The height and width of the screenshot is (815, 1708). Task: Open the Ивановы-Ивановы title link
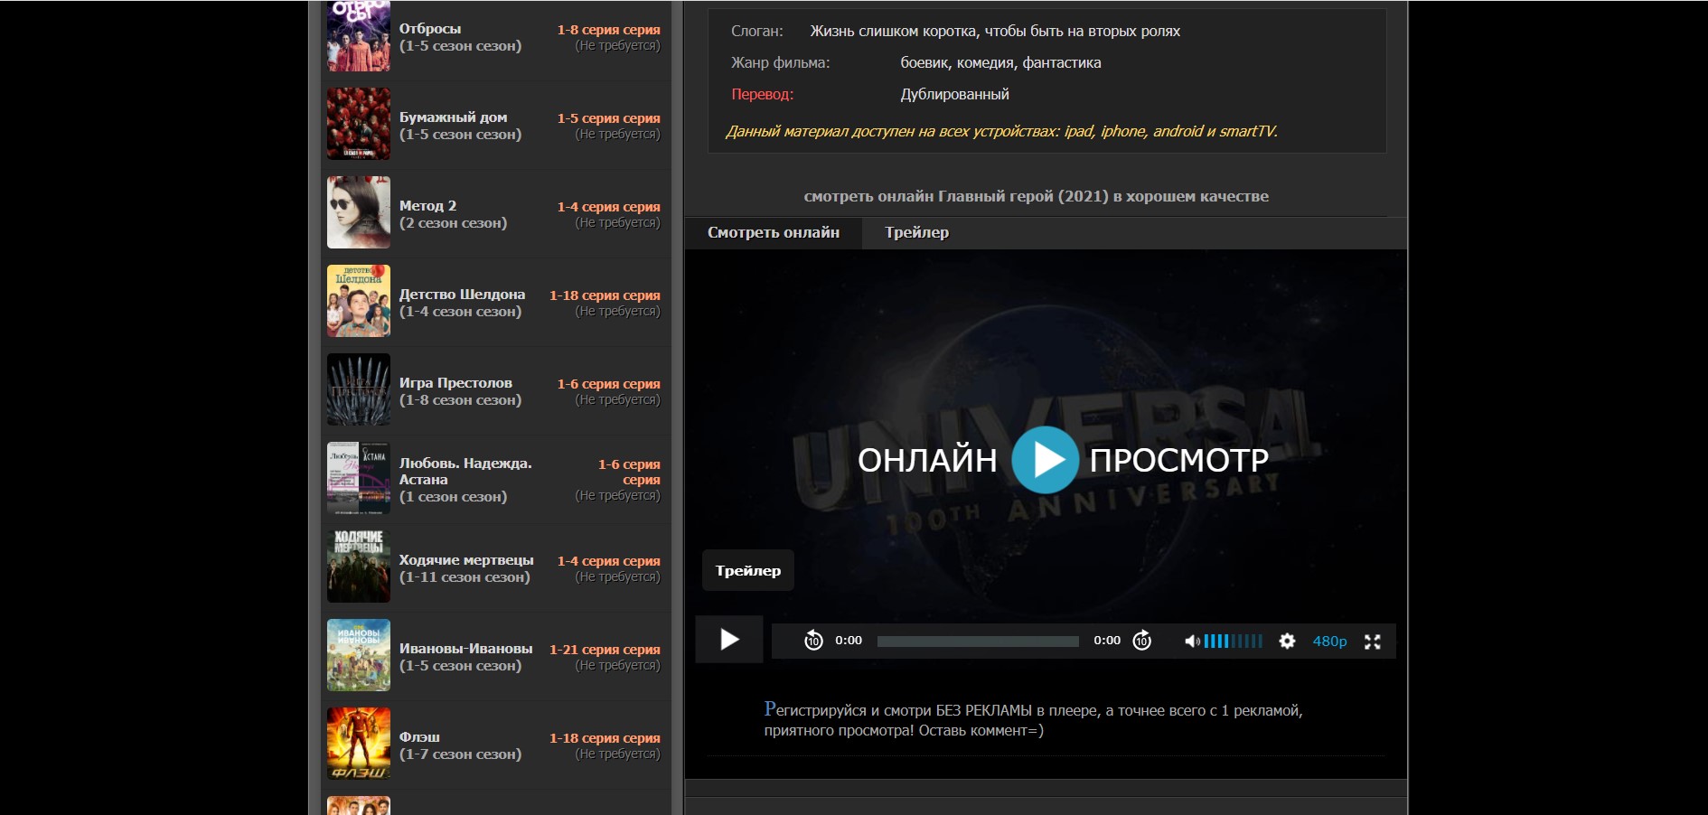(x=466, y=649)
